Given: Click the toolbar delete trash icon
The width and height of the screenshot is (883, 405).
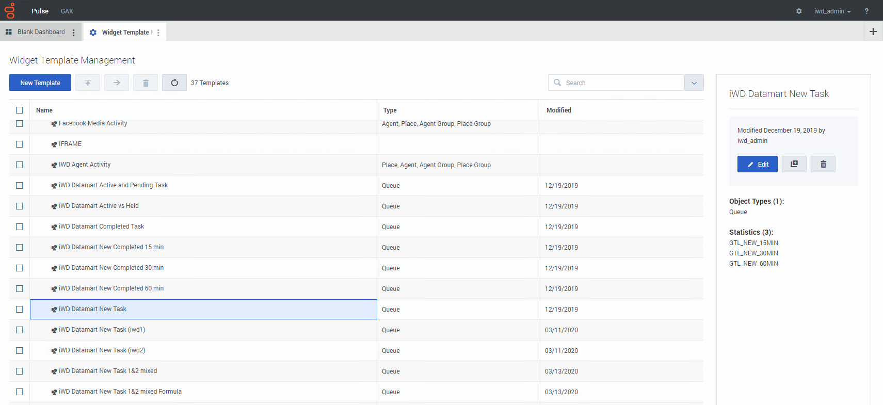Looking at the screenshot, I should [x=146, y=83].
